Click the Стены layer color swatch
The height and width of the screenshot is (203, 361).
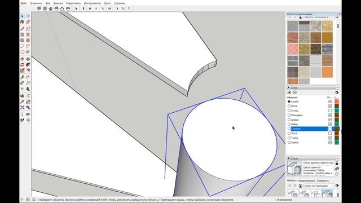[337, 111]
